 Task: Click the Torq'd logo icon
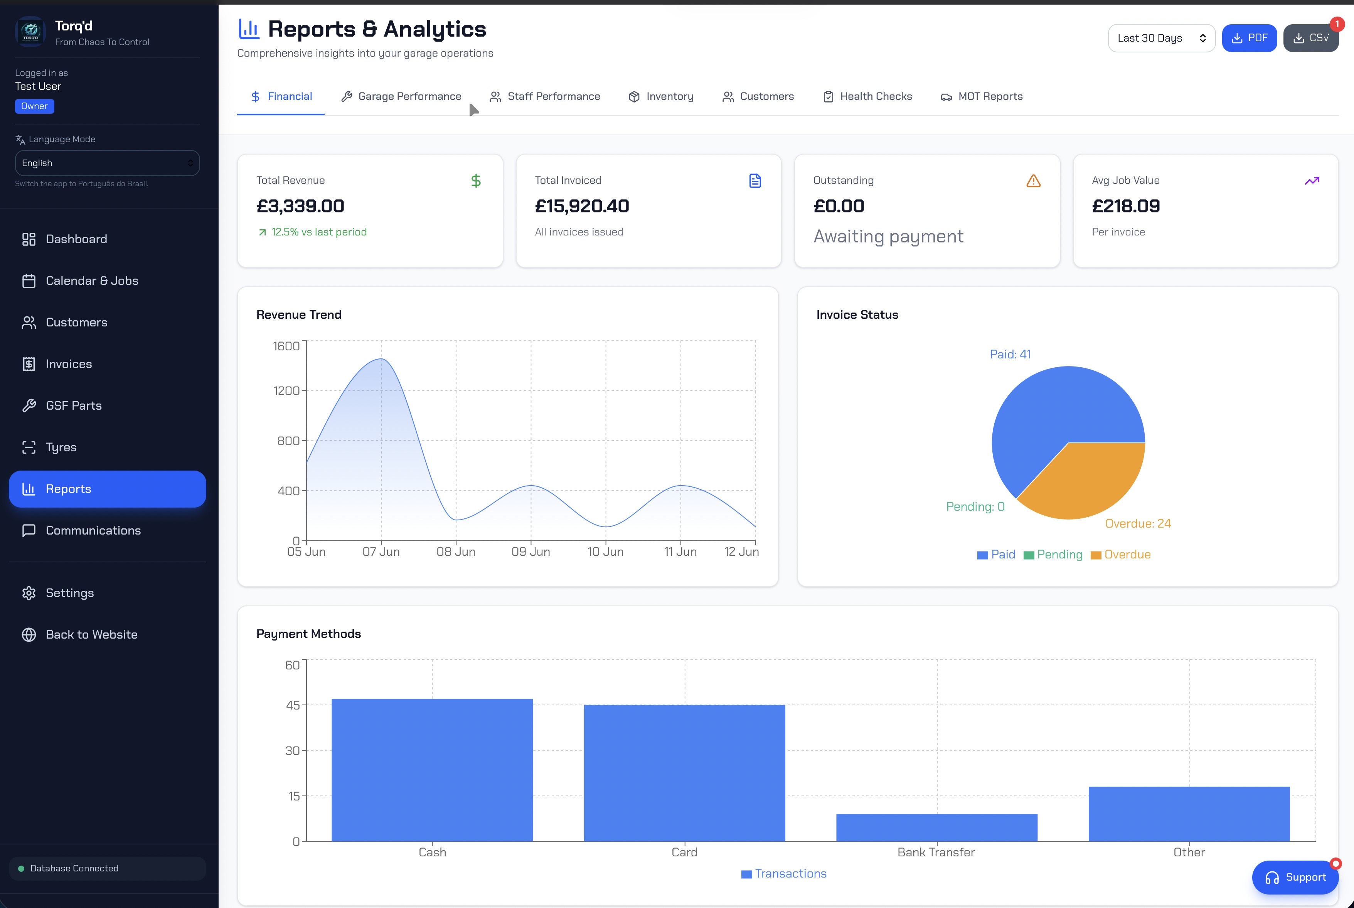tap(30, 32)
